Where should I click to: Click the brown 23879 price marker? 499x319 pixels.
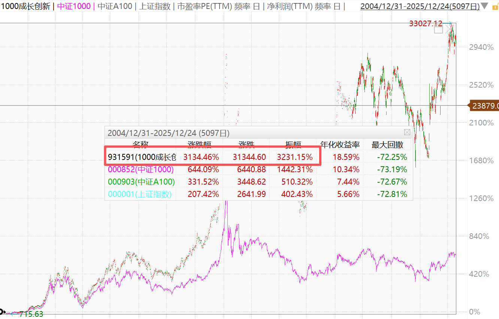485,106
